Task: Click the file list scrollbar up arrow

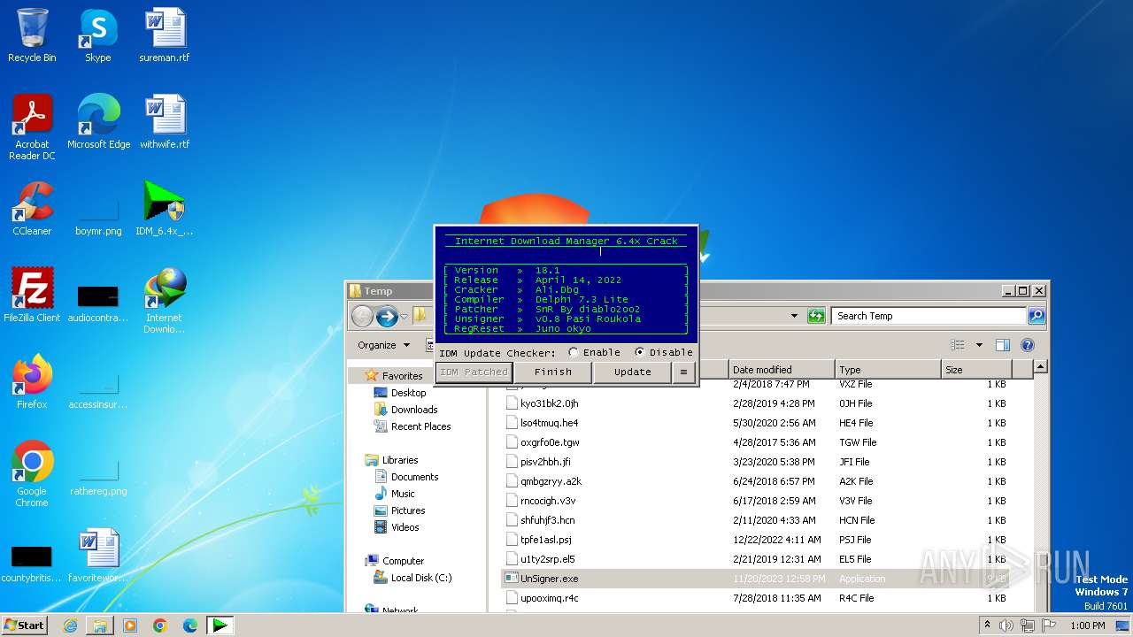Action: tap(1041, 367)
